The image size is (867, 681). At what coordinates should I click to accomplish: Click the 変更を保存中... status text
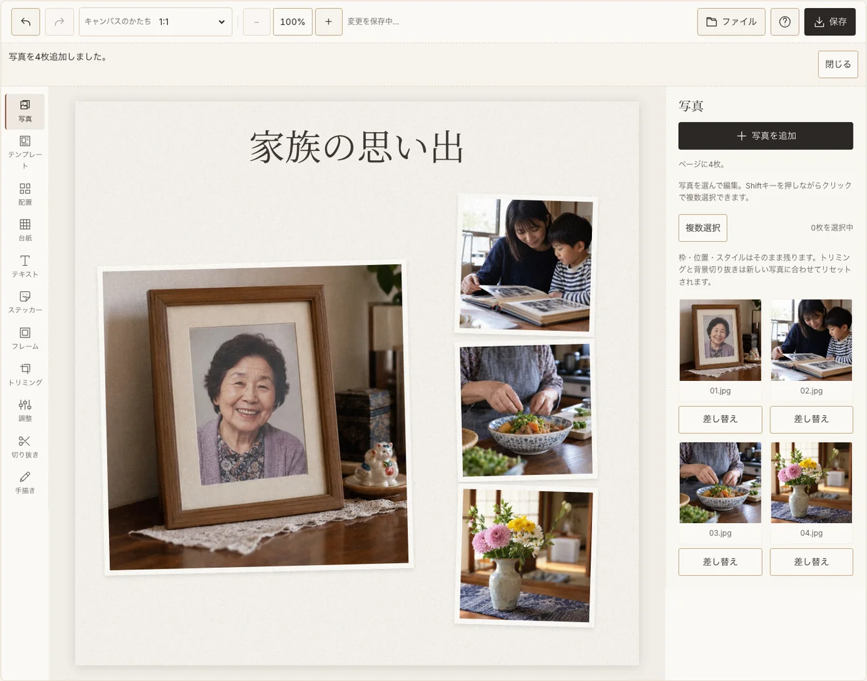click(x=373, y=22)
